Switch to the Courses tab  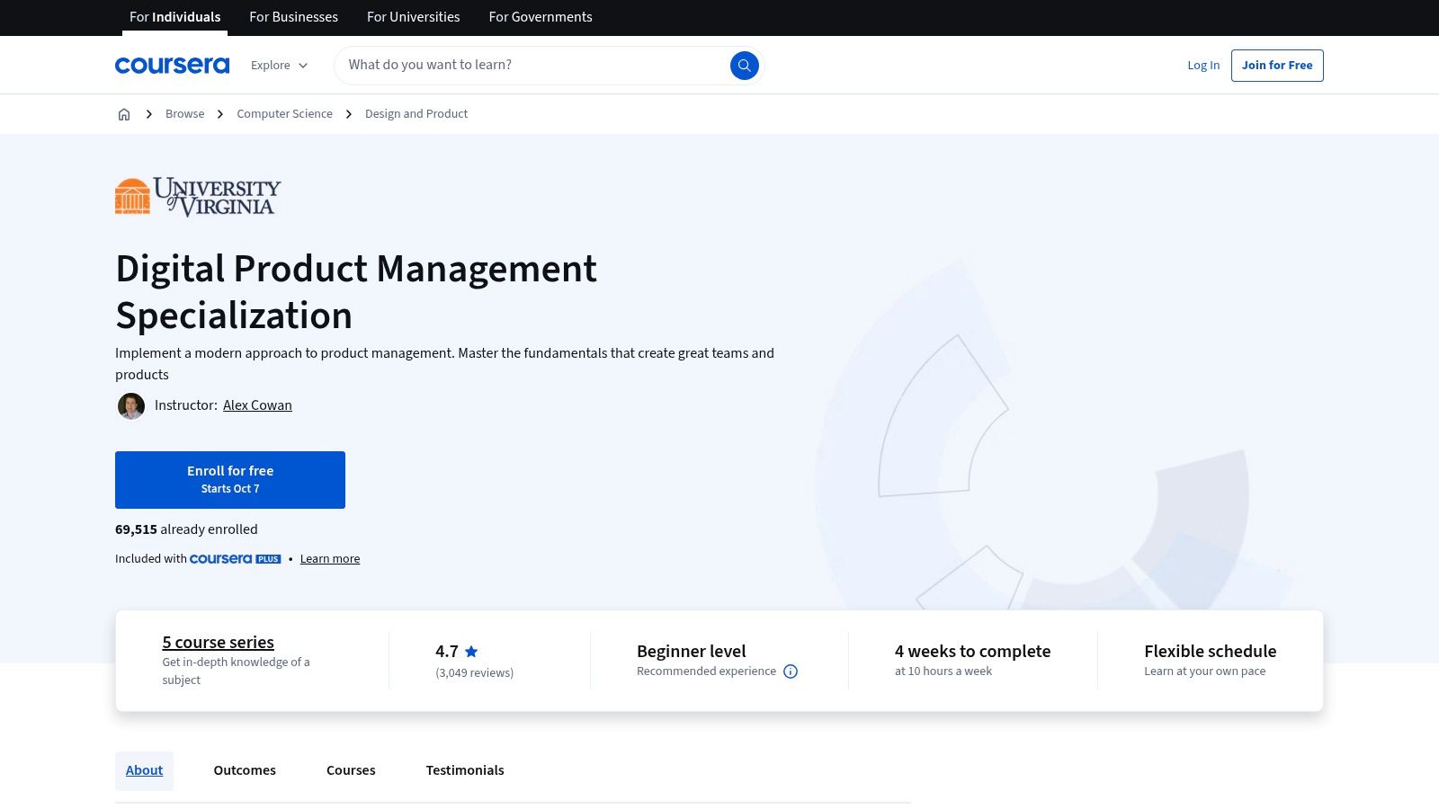coord(351,770)
